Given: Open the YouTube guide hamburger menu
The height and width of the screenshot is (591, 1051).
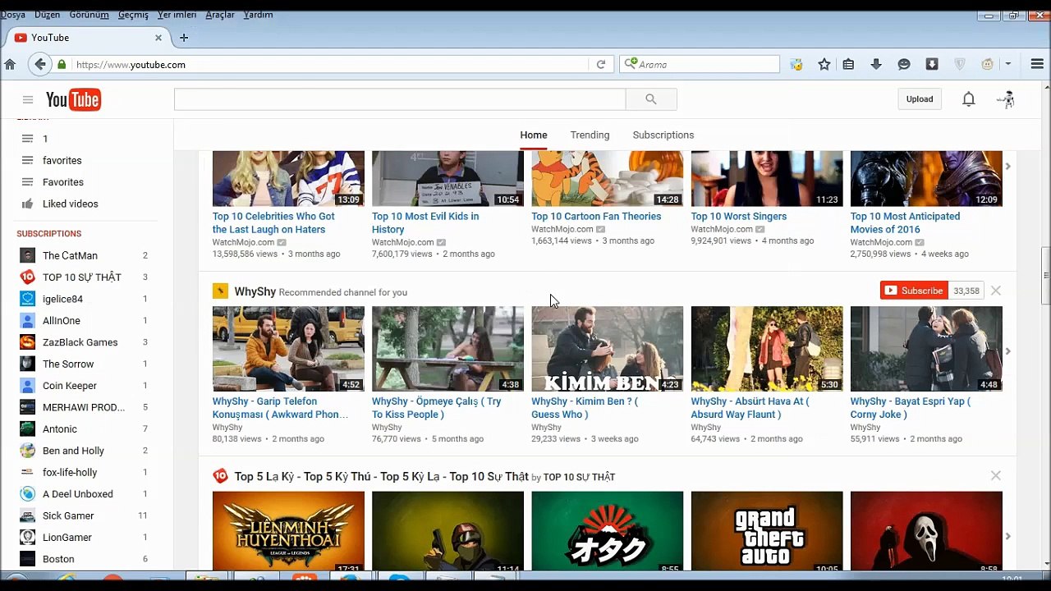Looking at the screenshot, I should tap(28, 99).
